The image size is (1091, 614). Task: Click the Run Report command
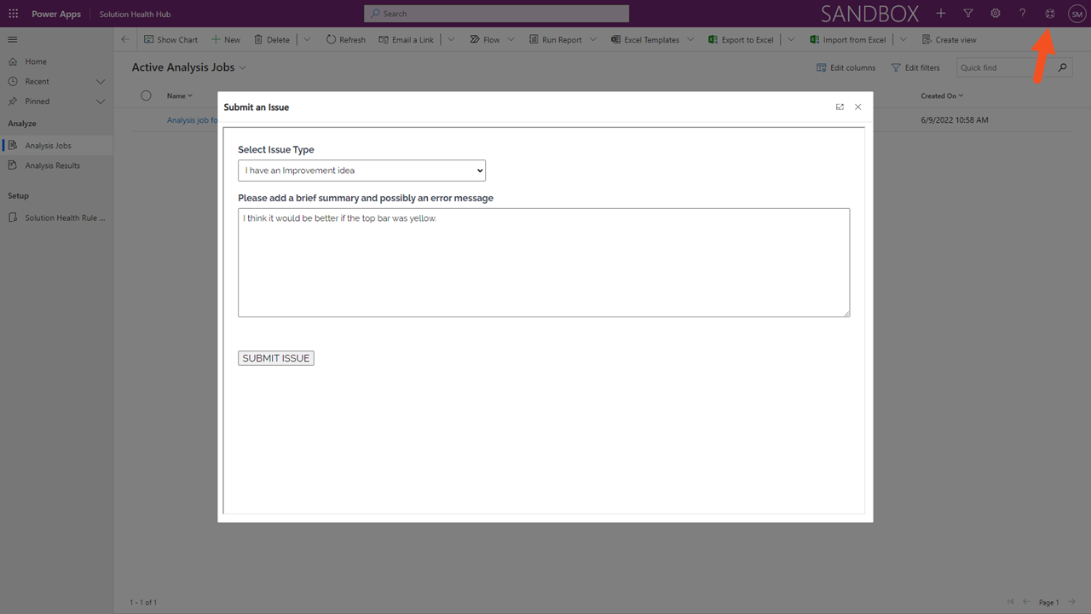[x=555, y=39]
